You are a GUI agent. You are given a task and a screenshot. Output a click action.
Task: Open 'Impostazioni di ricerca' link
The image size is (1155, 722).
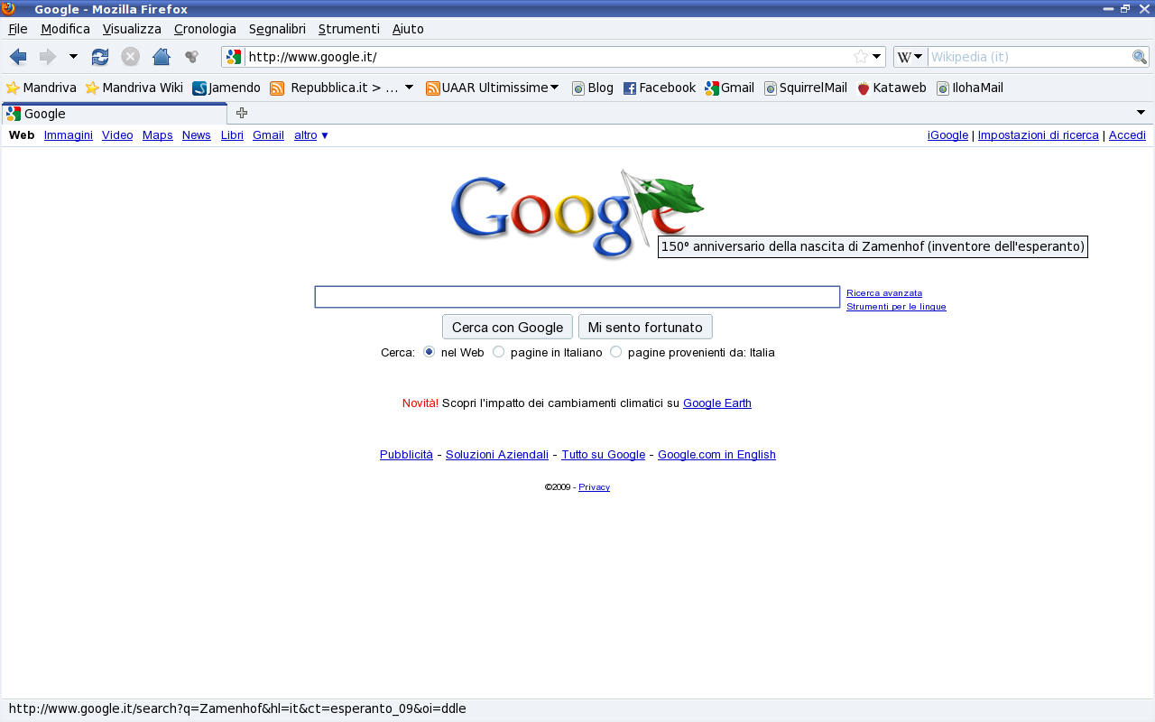[1039, 135]
